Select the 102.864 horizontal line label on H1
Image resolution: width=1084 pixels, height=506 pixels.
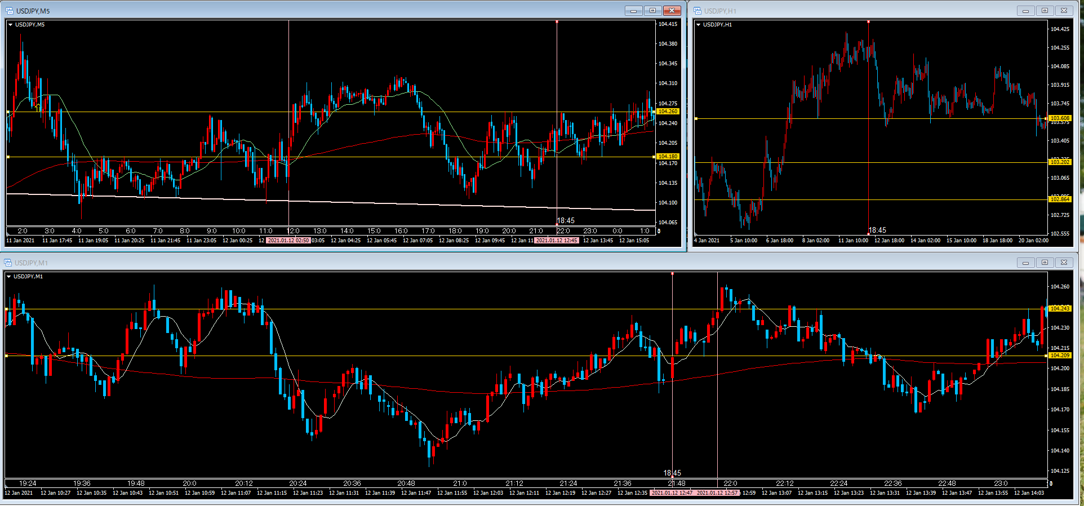pos(1060,199)
